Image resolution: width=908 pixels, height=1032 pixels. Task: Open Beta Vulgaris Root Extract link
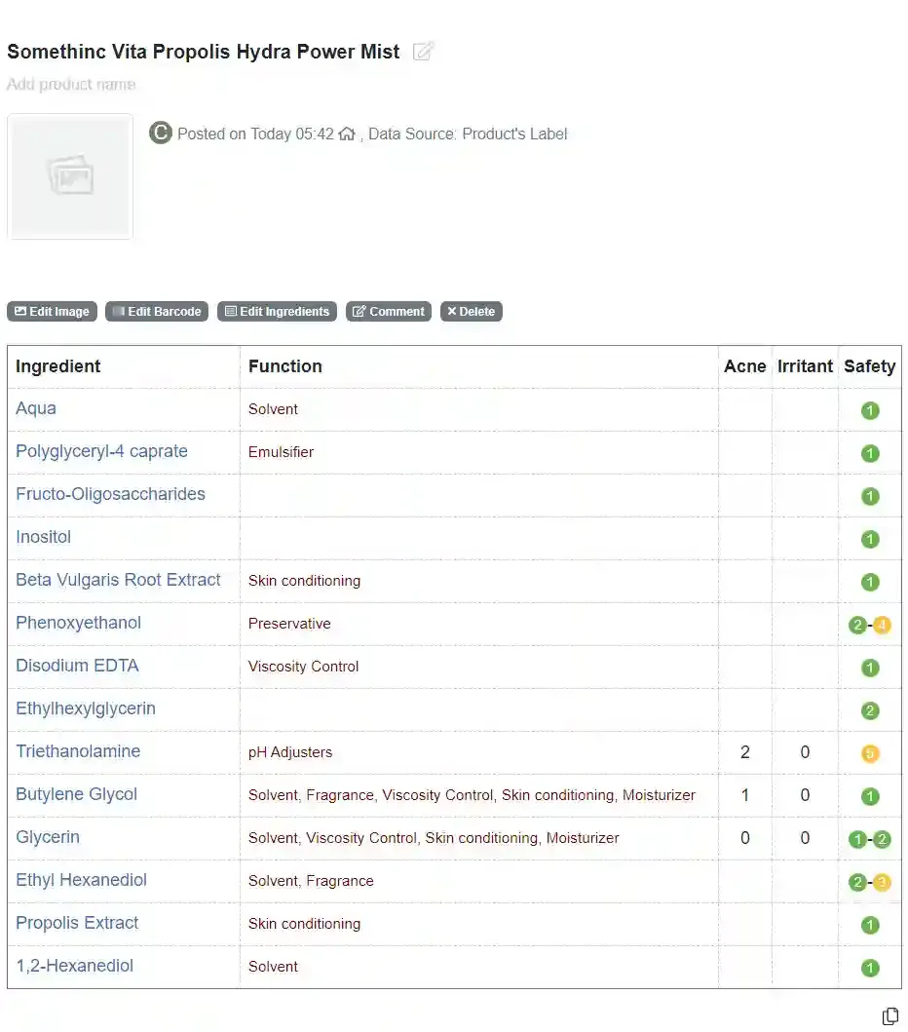click(x=119, y=580)
